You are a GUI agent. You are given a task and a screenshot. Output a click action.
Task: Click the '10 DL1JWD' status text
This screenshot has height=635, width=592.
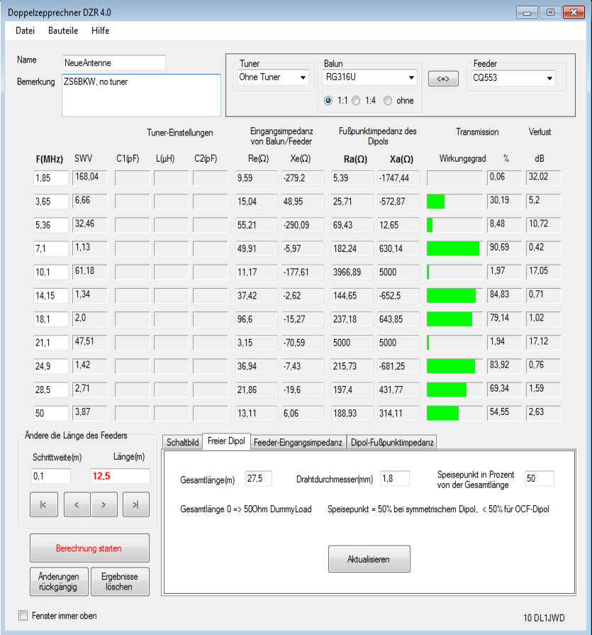tap(544, 618)
